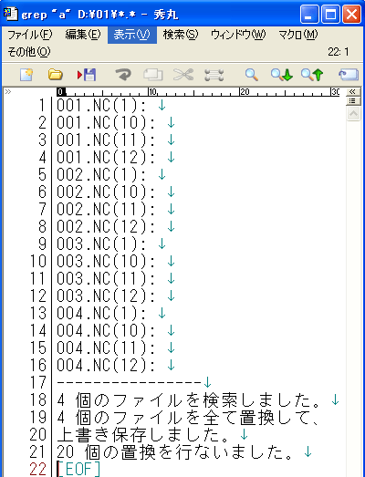
Task: Click the Hidemaru app icon in the title bar
Action: coord(11,14)
